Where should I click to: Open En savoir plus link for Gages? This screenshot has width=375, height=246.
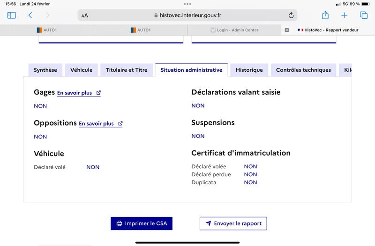pos(79,93)
